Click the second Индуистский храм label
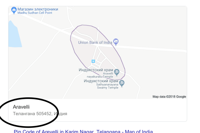 point(101,81)
